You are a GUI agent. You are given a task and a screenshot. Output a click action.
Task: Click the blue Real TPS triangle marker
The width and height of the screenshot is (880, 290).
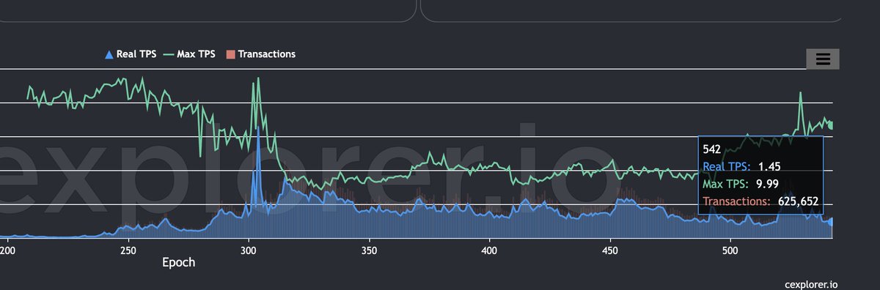(x=110, y=54)
